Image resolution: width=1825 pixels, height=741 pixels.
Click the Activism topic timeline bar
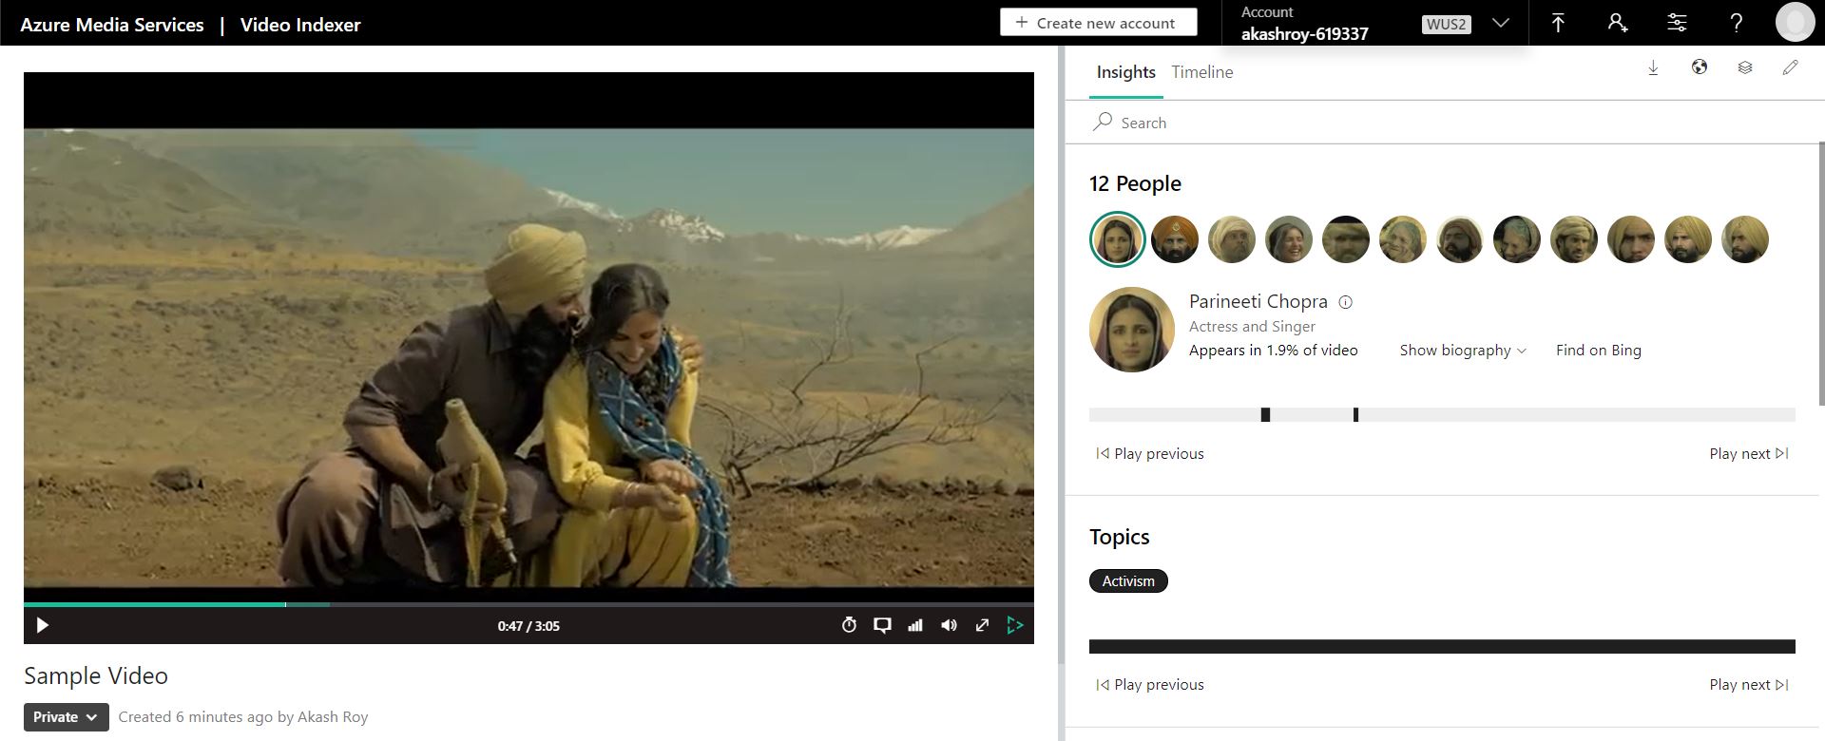(x=1442, y=647)
